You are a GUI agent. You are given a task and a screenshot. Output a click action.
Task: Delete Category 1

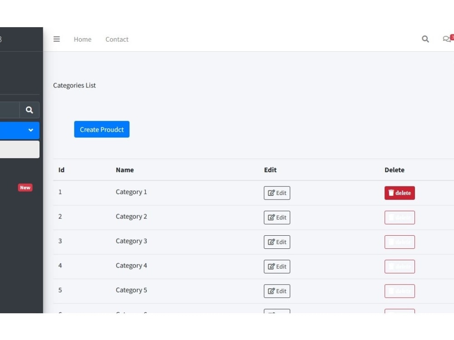click(x=400, y=193)
